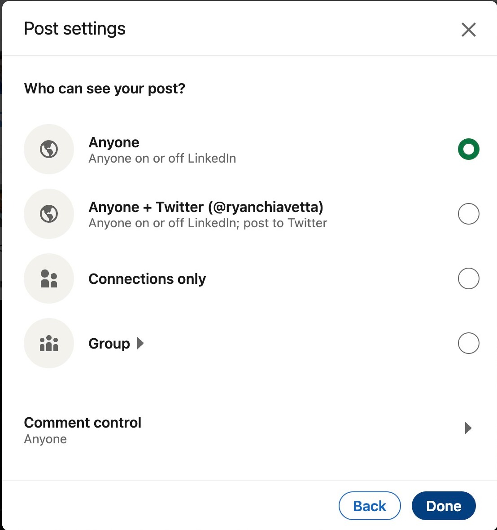Close the Post settings dialog
Viewport: 497px width, 530px height.
pyautogui.click(x=468, y=30)
